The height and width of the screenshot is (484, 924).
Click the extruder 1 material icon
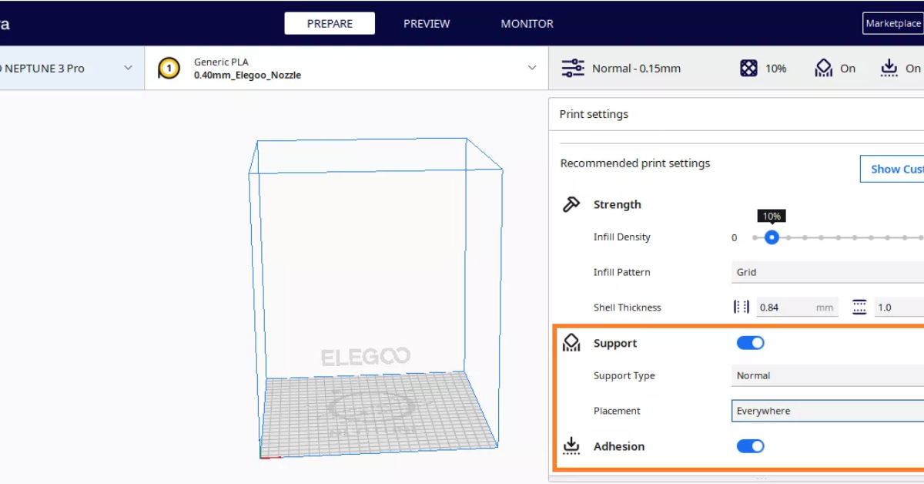click(x=169, y=69)
